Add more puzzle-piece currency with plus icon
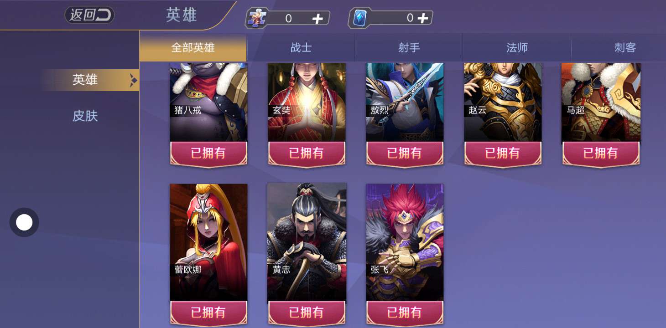Screen dimensions: 666x328 coord(317,18)
